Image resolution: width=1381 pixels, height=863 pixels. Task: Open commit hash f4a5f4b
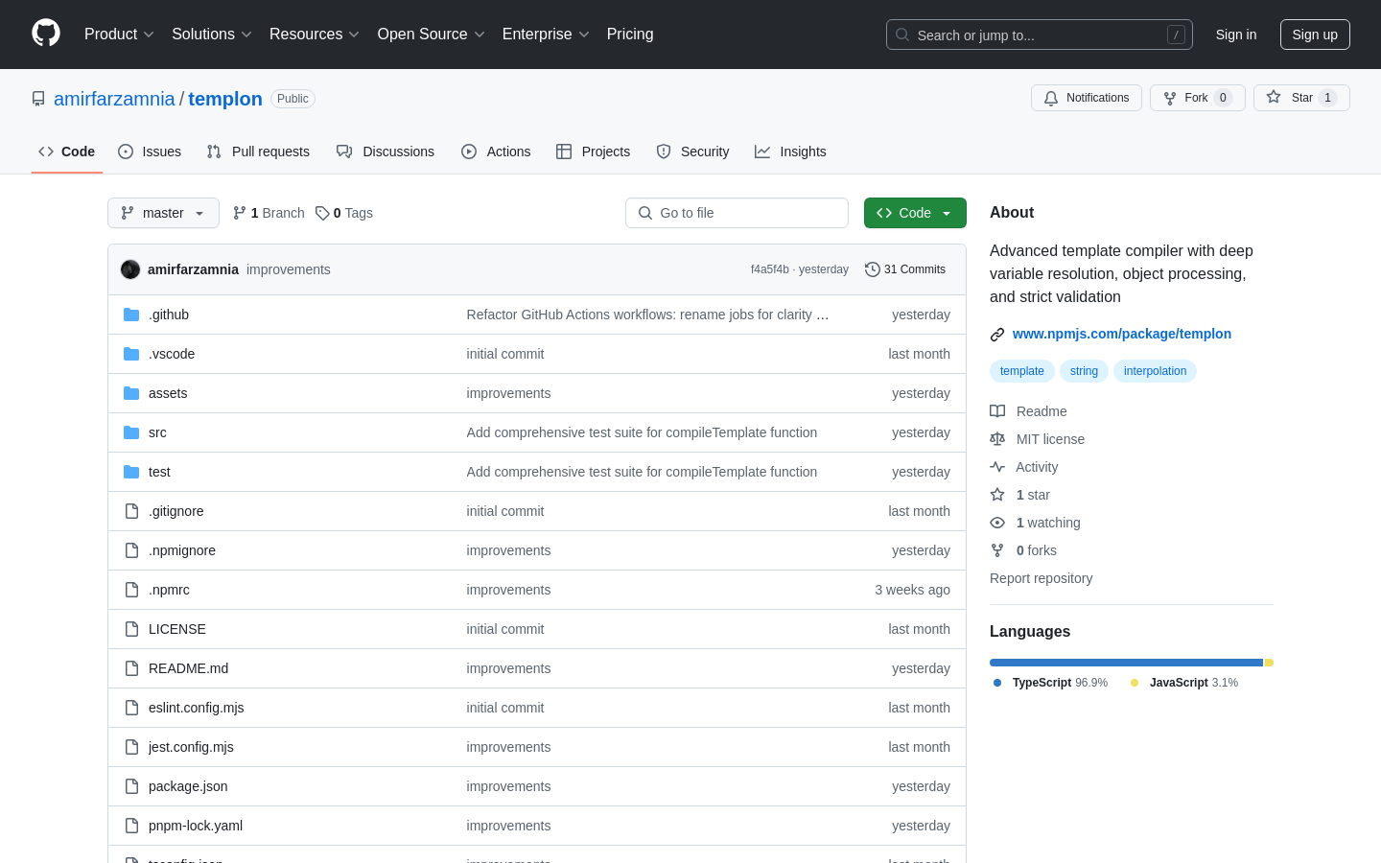769,269
